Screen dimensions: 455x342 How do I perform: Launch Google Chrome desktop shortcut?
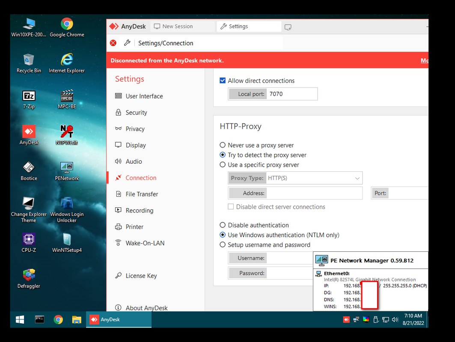[67, 27]
